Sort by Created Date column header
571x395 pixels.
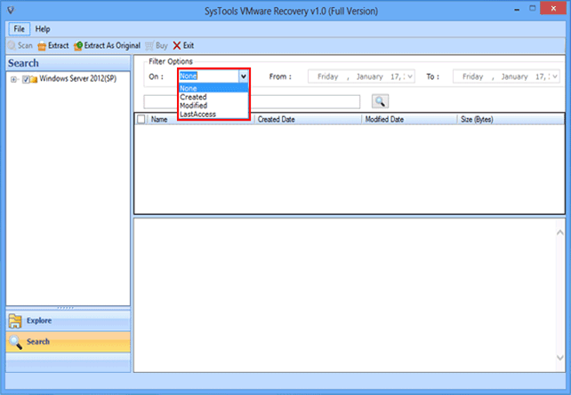pyautogui.click(x=308, y=119)
